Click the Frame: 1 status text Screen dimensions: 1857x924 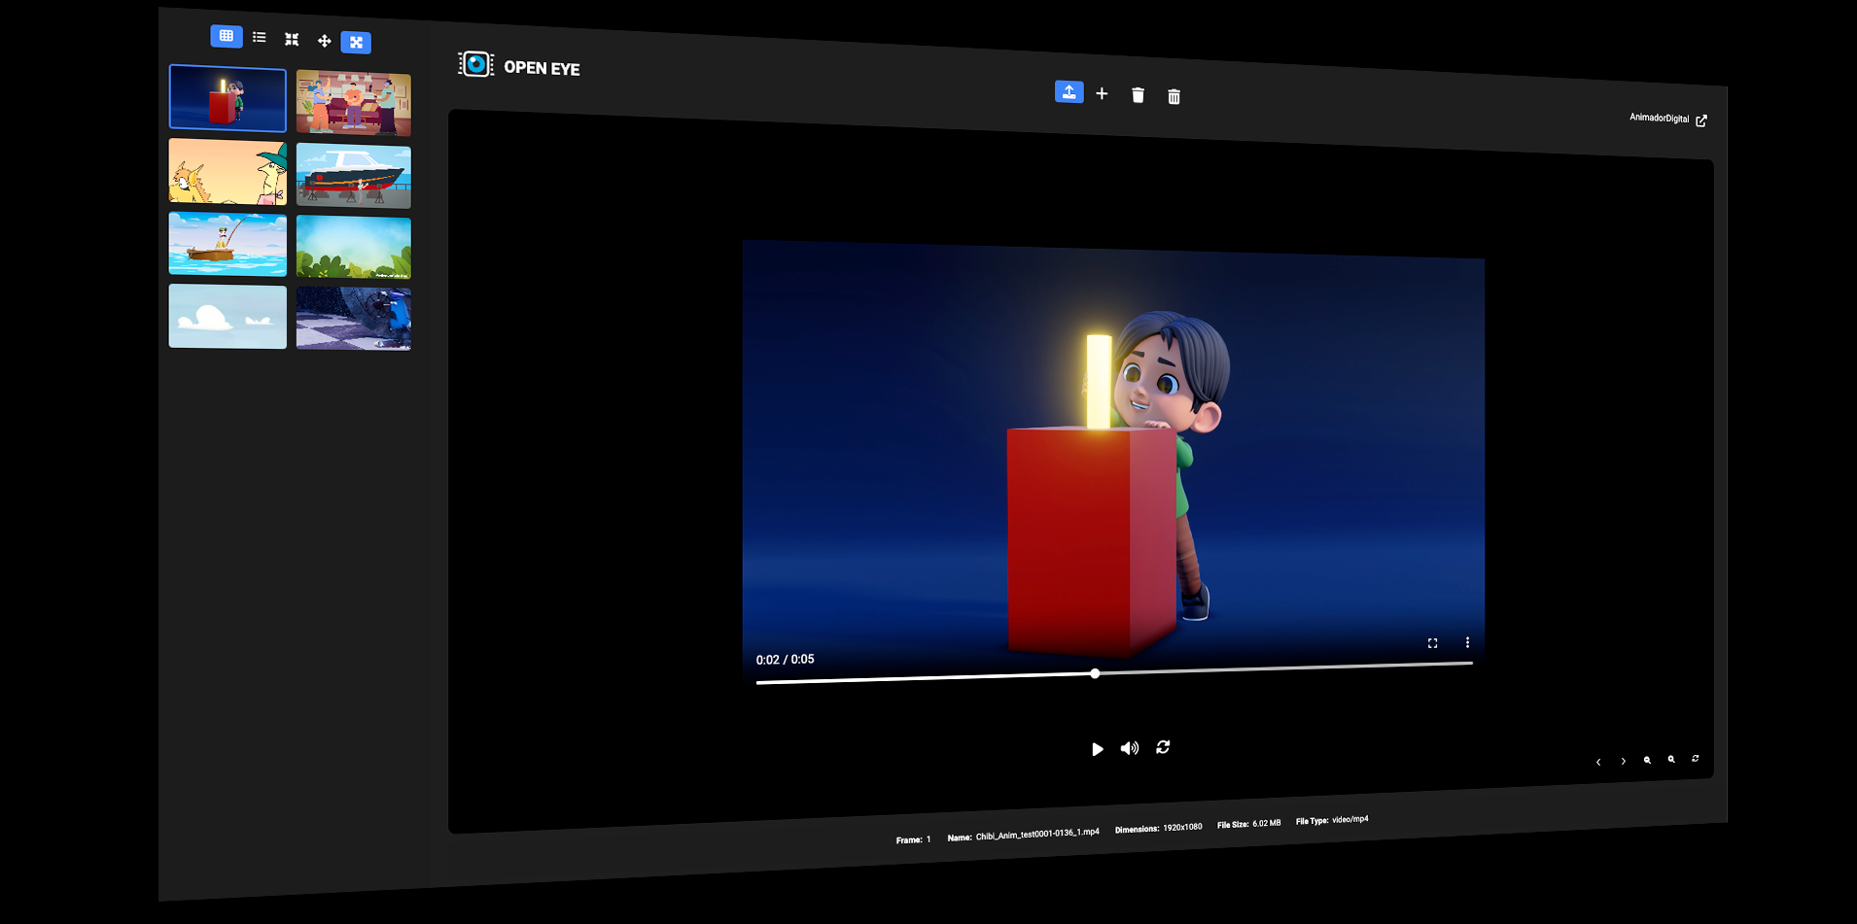pyautogui.click(x=913, y=839)
